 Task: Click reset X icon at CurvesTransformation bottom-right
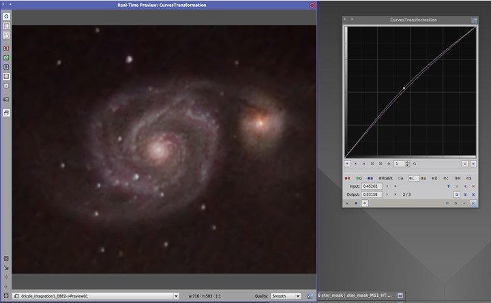473,203
